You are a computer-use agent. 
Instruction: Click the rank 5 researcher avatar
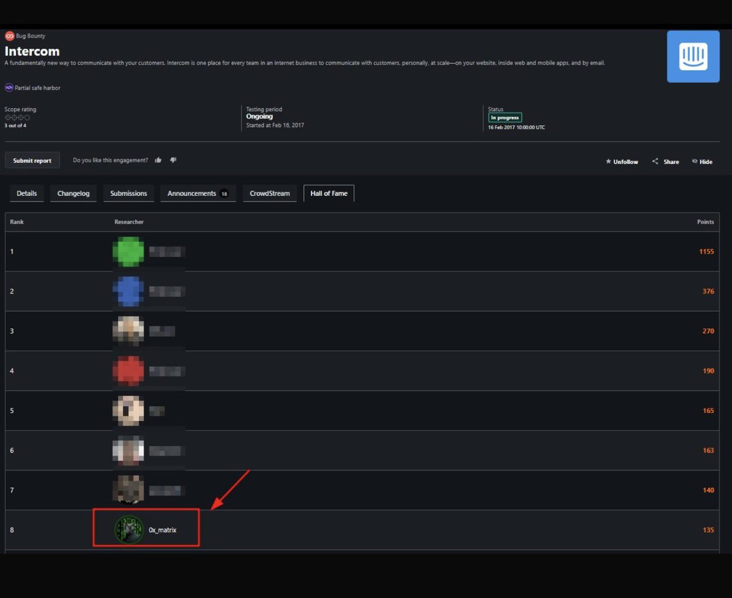point(128,411)
